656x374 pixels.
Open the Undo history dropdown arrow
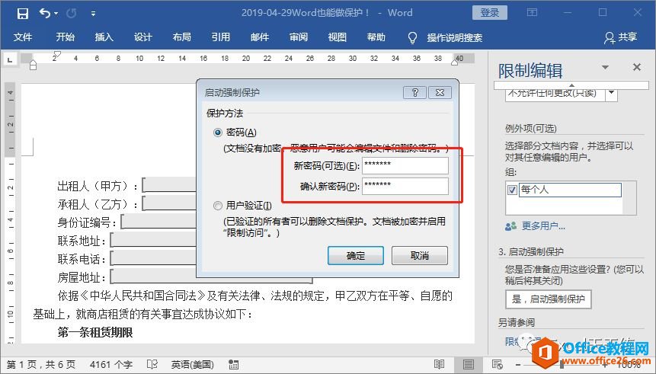tap(56, 14)
